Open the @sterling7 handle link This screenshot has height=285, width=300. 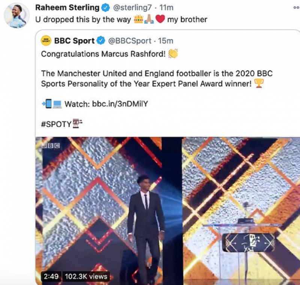pos(130,7)
